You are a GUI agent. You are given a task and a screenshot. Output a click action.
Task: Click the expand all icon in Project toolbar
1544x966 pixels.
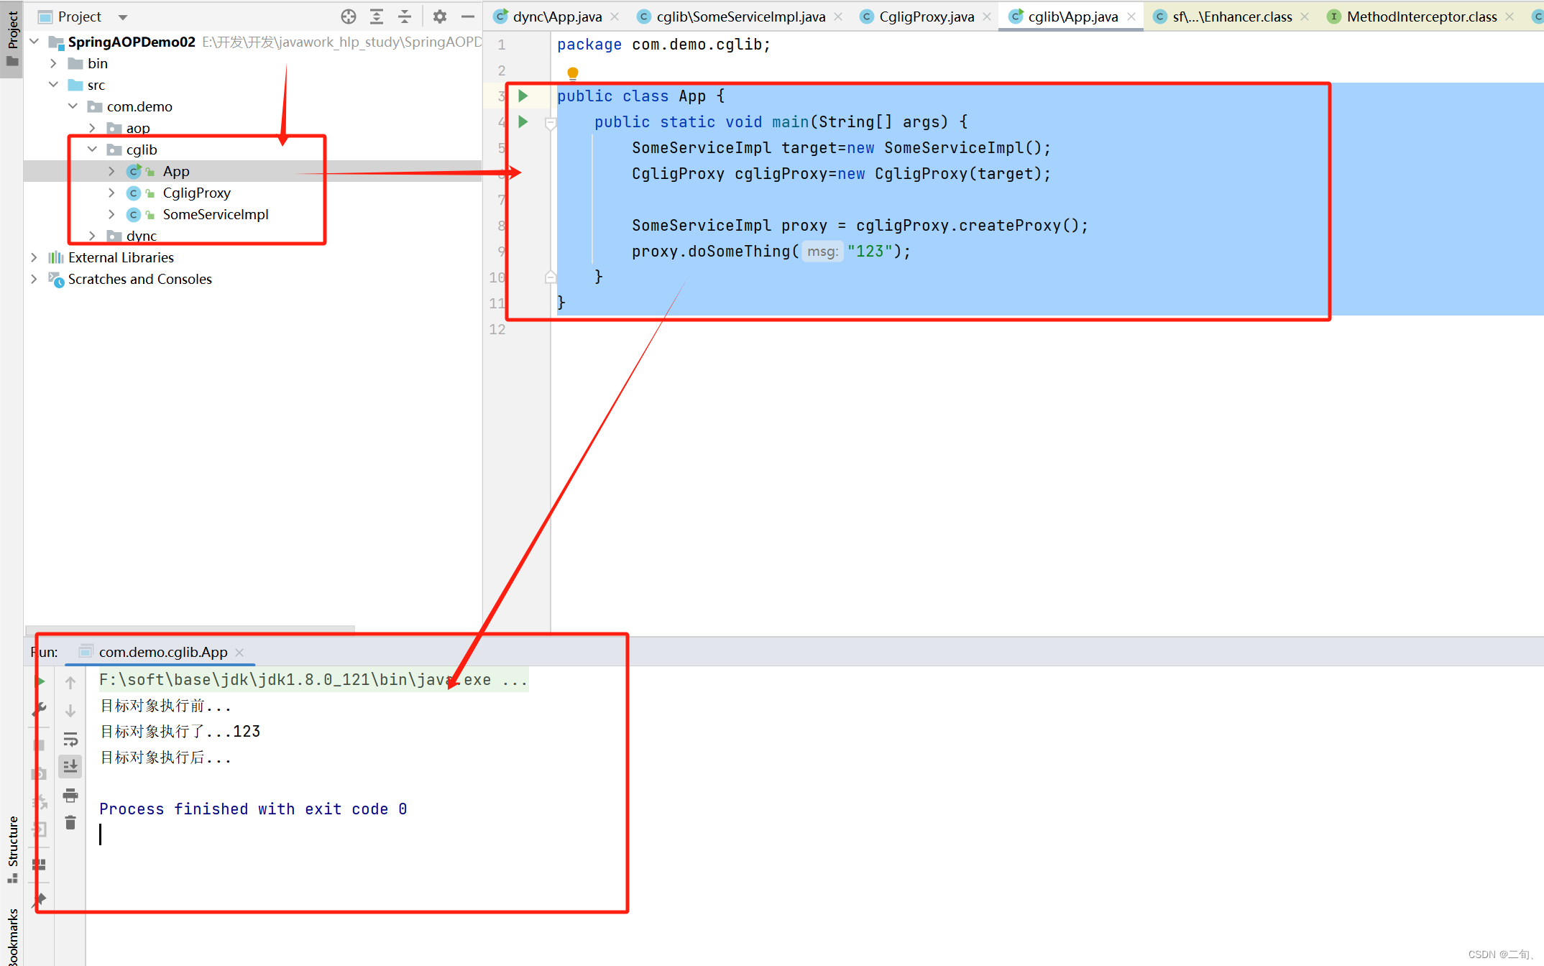[377, 17]
